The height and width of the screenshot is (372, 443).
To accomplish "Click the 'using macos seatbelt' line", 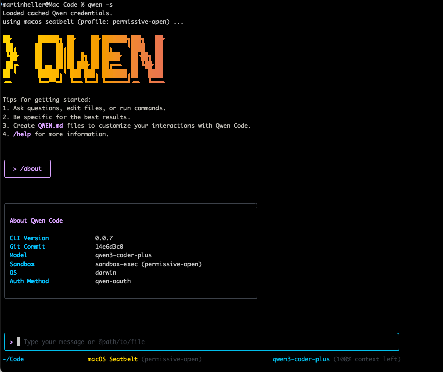I will point(93,22).
